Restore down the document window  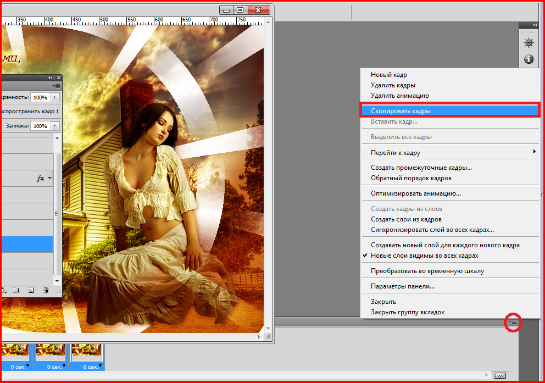[240, 10]
